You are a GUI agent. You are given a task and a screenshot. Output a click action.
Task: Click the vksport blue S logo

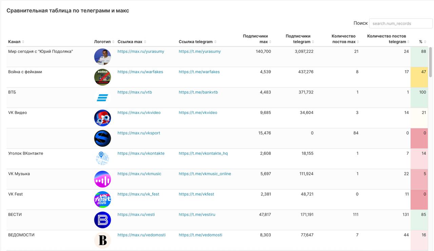102,138
